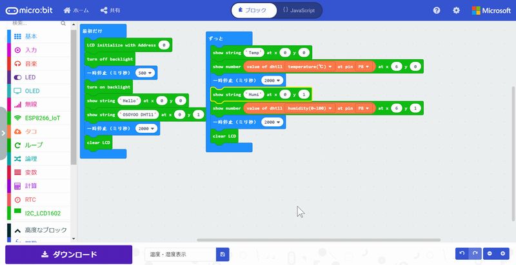Expand the collapsed simulator side panel

coord(3,133)
